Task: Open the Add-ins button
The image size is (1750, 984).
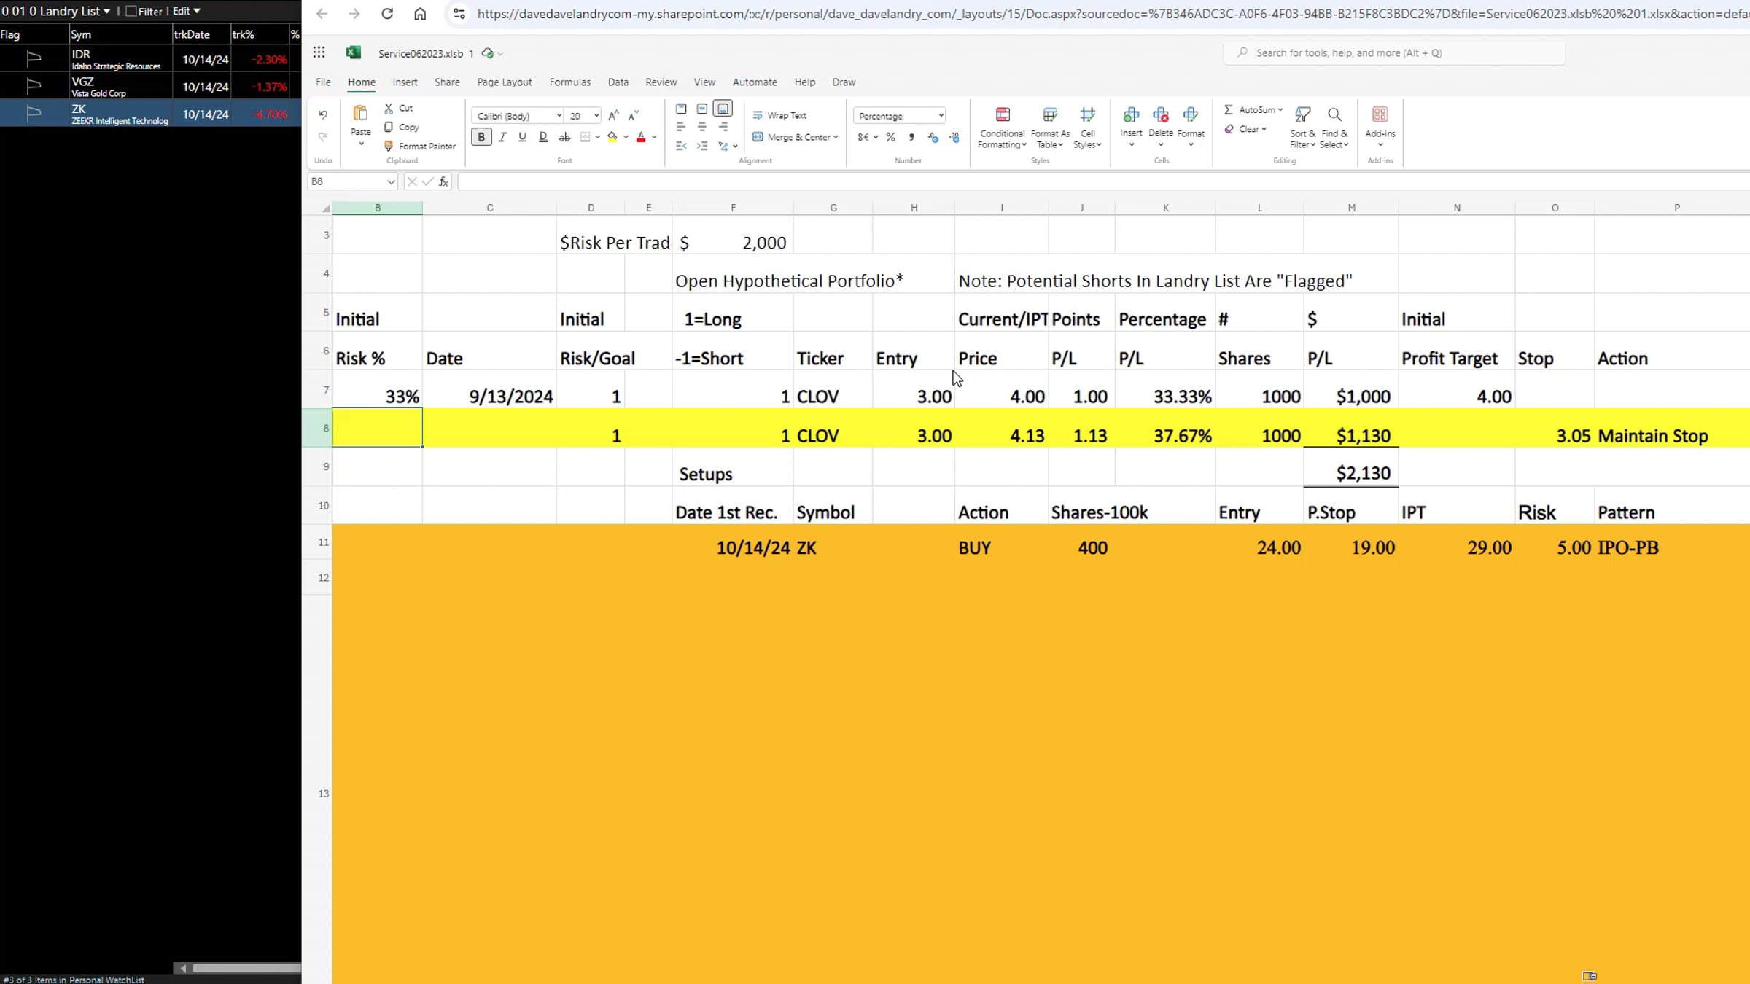Action: point(1380,125)
